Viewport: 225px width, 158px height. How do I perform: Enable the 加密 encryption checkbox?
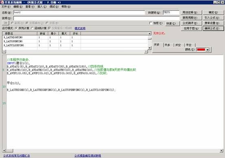(151, 23)
